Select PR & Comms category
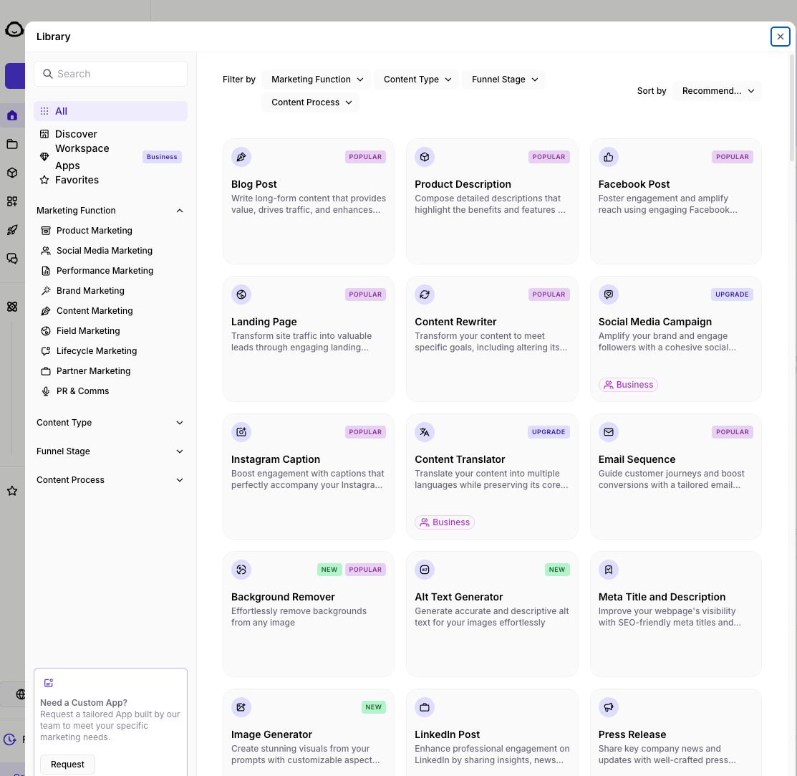The image size is (797, 776). (x=110, y=391)
